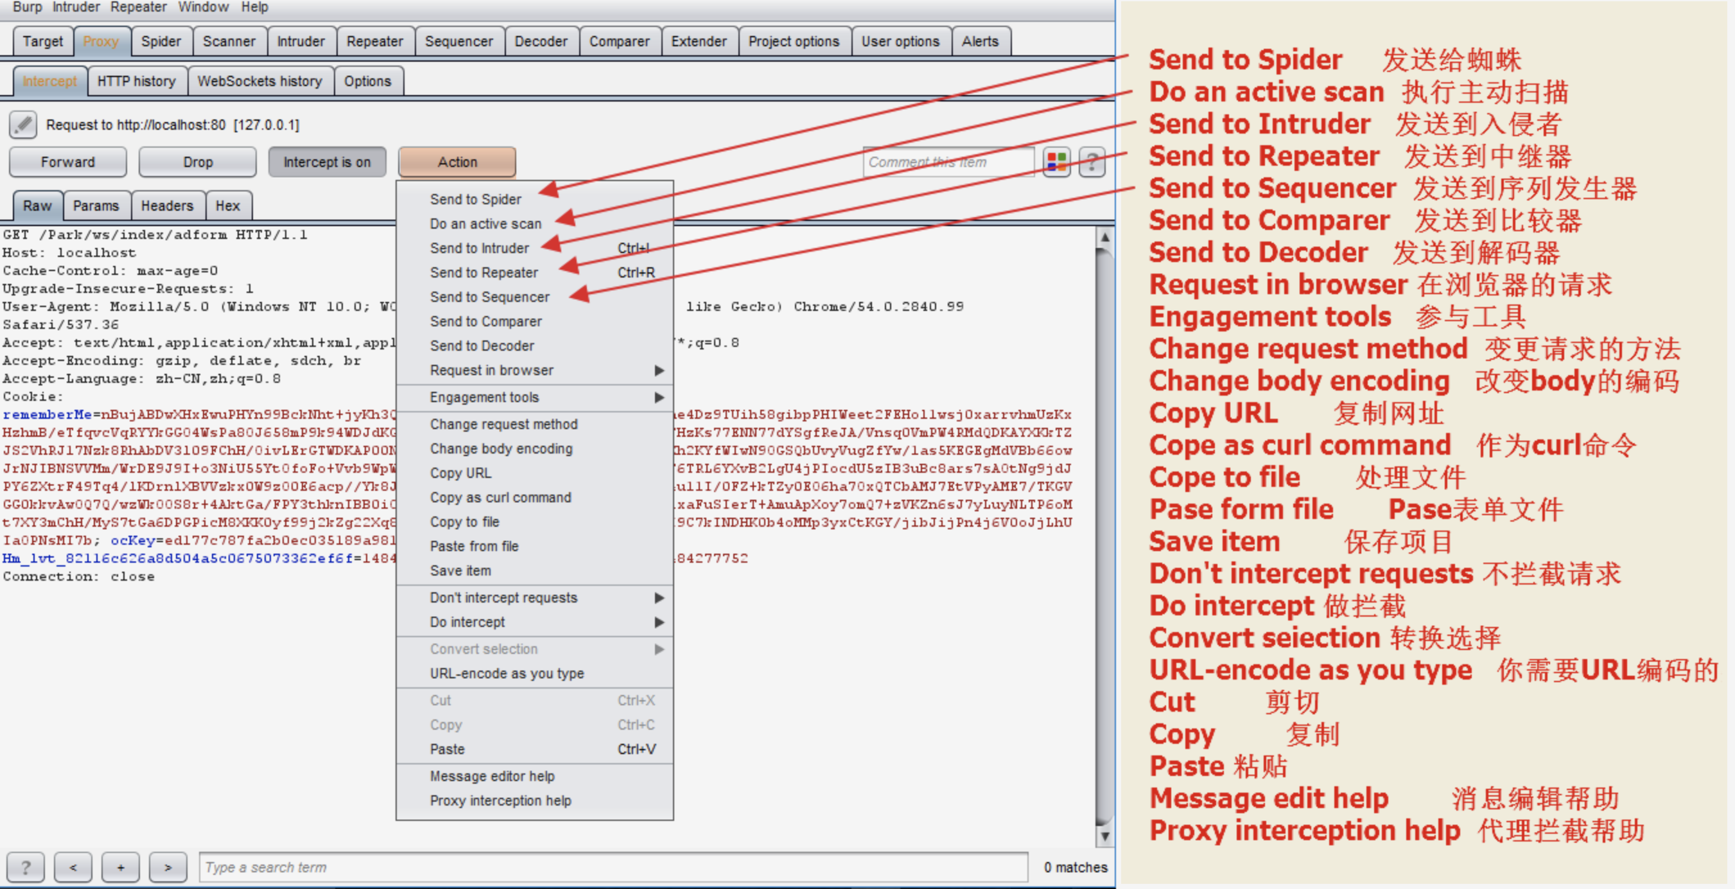Go to previous search match with < button
1735x889 pixels.
[73, 867]
